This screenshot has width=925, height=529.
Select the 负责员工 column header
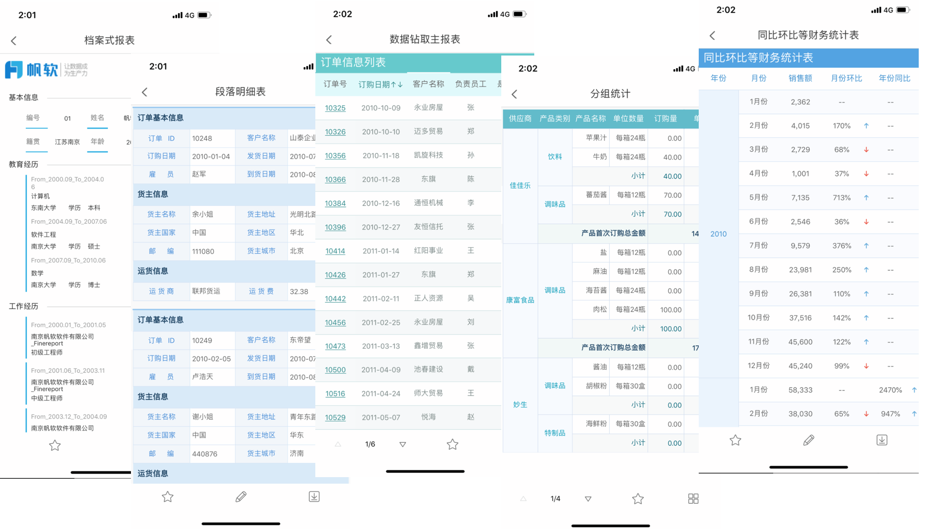pyautogui.click(x=471, y=84)
